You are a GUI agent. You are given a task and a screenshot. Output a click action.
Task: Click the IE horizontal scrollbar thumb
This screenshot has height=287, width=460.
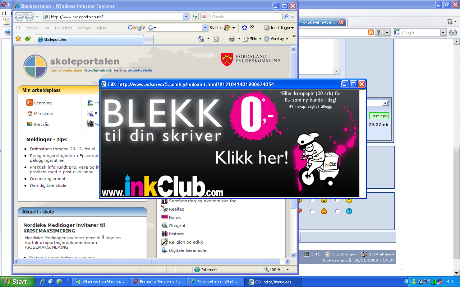tap(150, 262)
